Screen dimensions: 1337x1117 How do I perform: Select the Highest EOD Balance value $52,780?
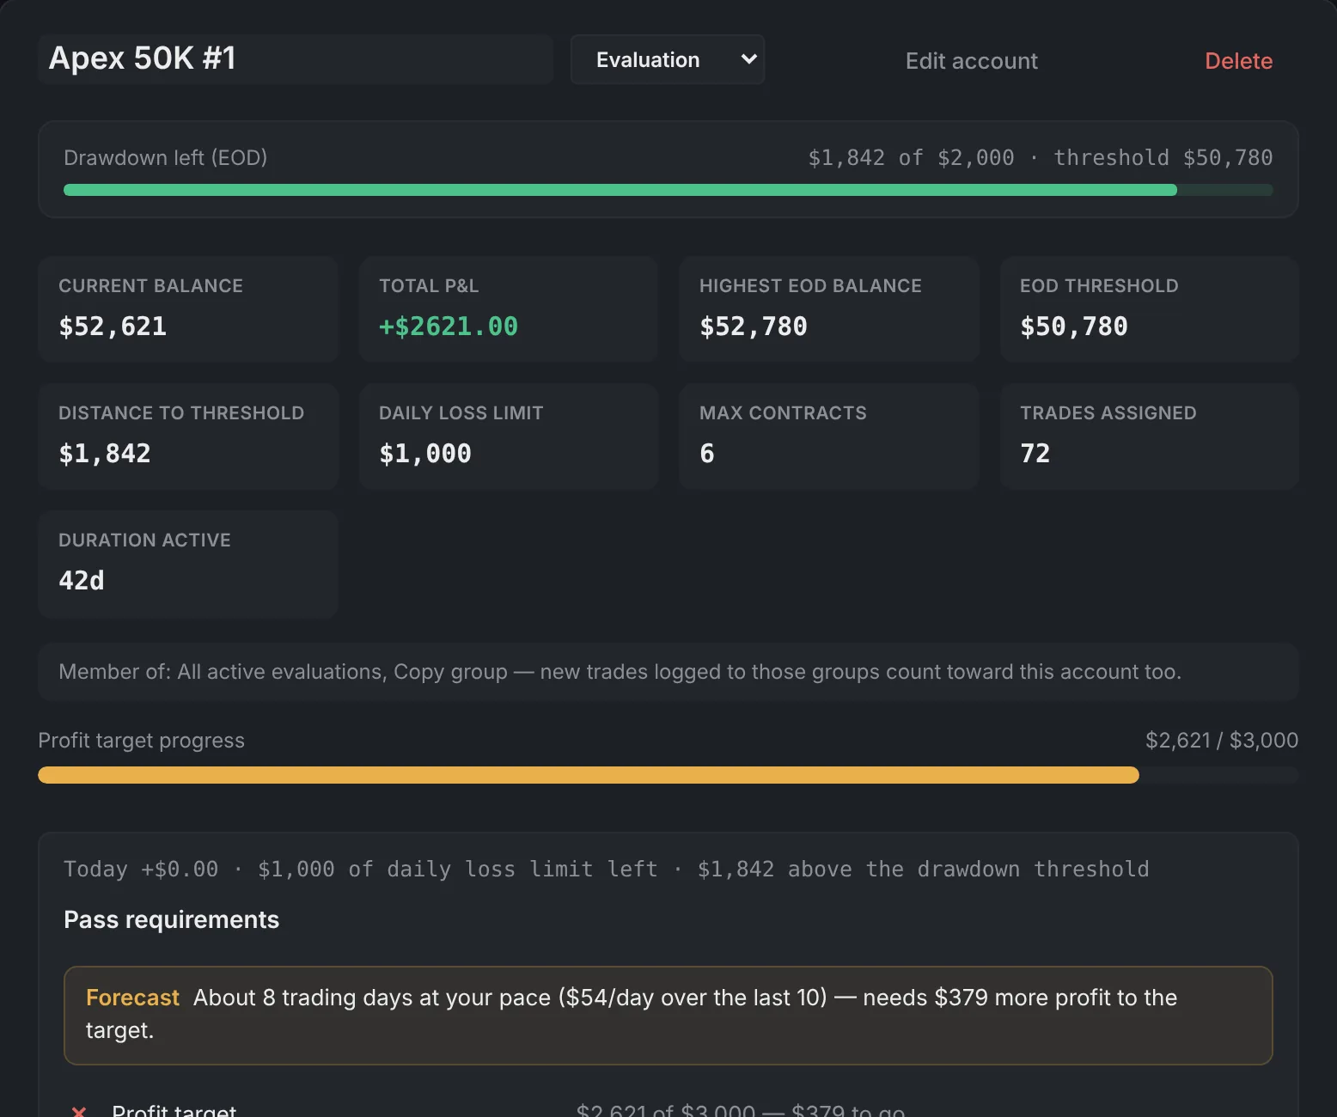click(x=754, y=327)
